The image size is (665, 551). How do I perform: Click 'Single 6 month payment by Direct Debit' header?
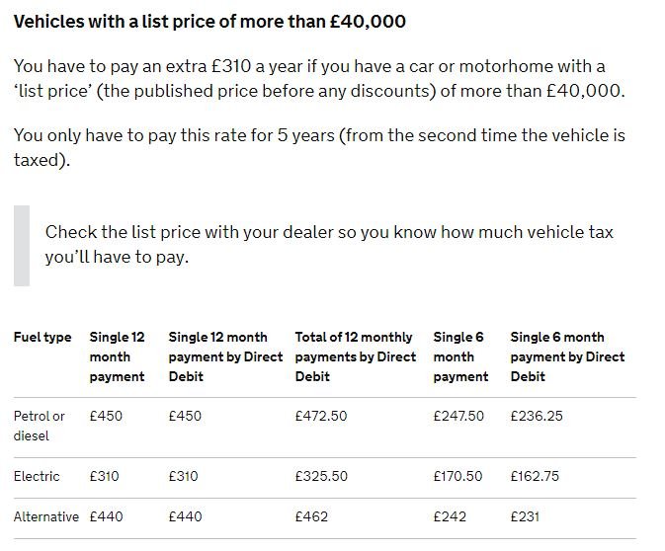click(567, 356)
